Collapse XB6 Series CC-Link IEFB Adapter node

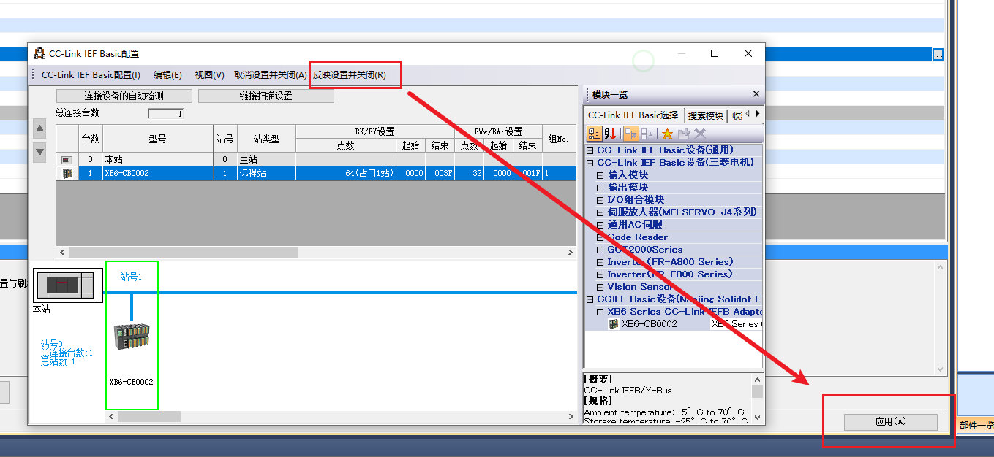click(600, 312)
